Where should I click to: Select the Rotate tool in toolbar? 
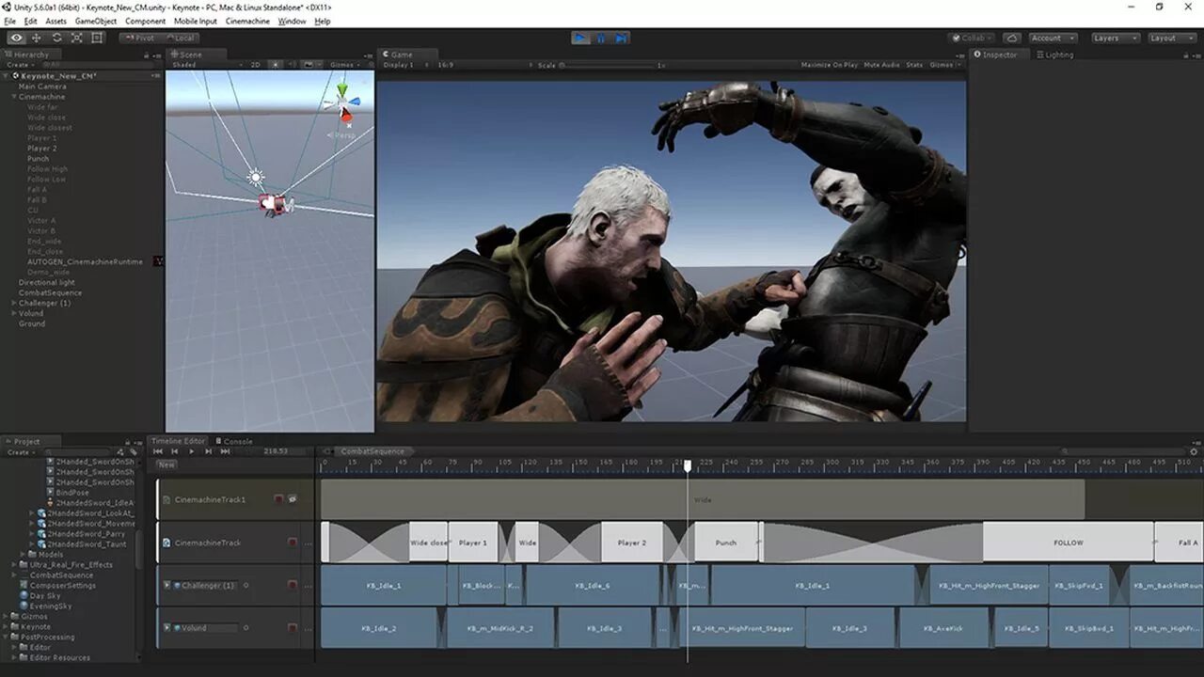(57, 38)
